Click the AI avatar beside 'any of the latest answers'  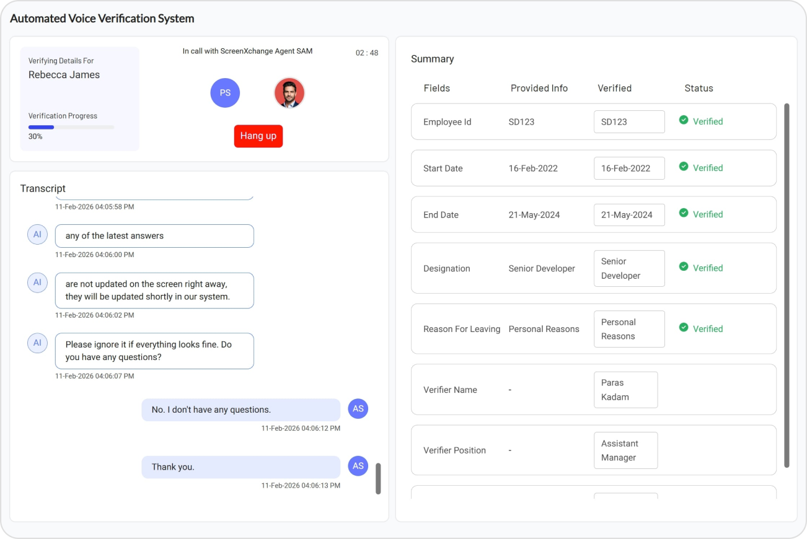[37, 234]
